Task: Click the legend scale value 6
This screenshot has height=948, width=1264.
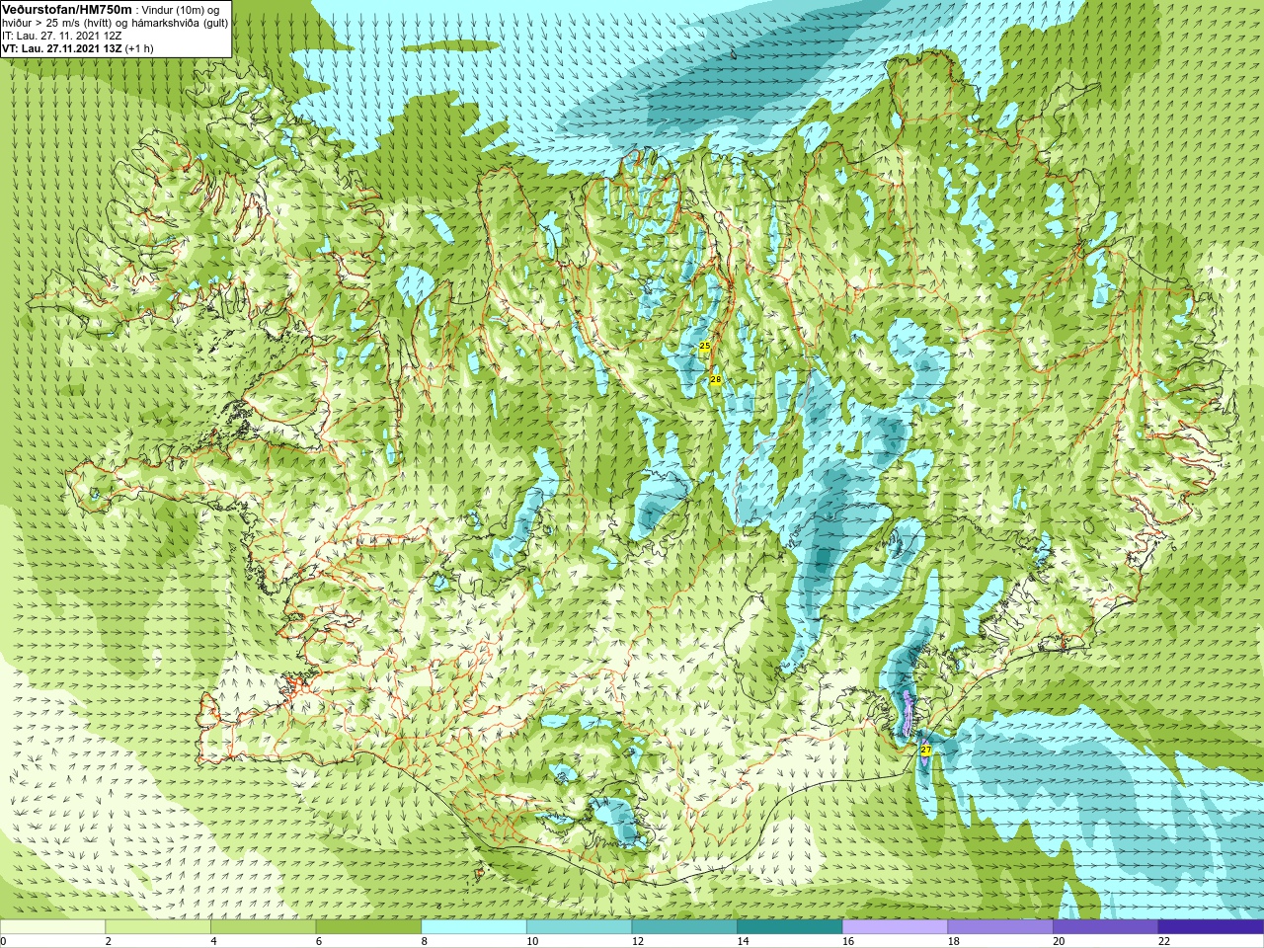Action: (x=319, y=941)
